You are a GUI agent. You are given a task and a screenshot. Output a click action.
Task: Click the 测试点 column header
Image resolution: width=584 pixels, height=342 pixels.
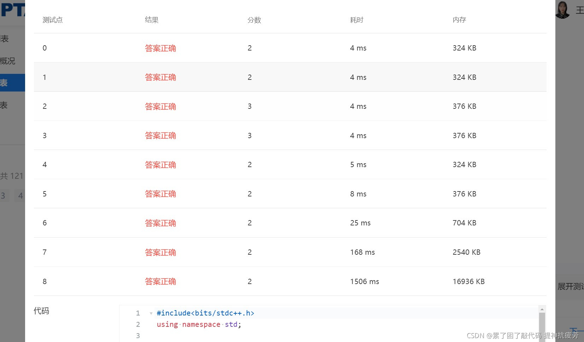point(53,20)
